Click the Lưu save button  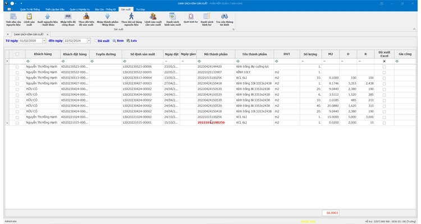(132, 41)
